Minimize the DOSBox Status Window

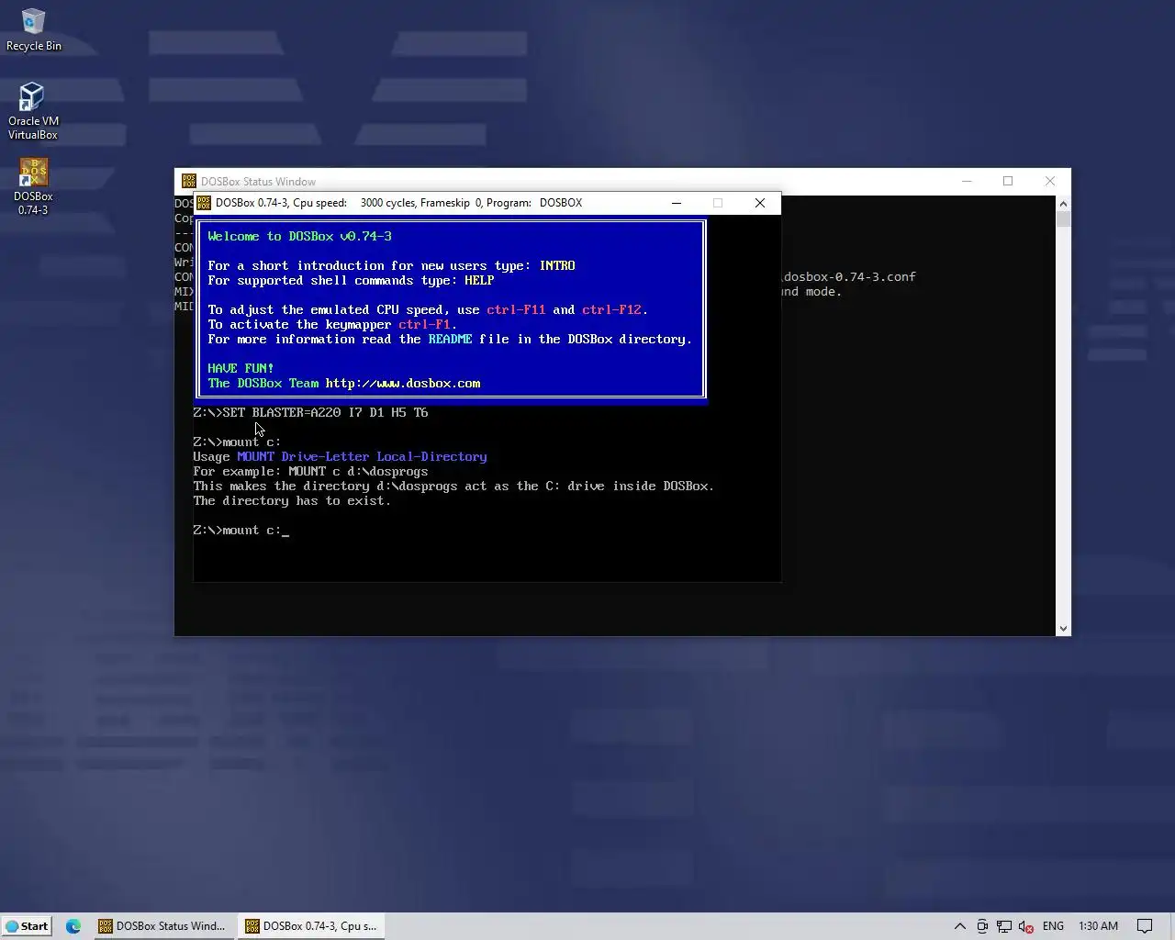click(966, 181)
